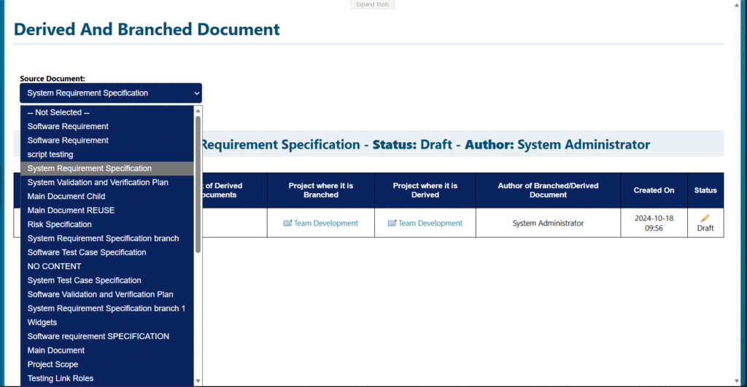Open Team Development link under Project where Branched
The height and width of the screenshot is (387, 747).
pos(325,223)
